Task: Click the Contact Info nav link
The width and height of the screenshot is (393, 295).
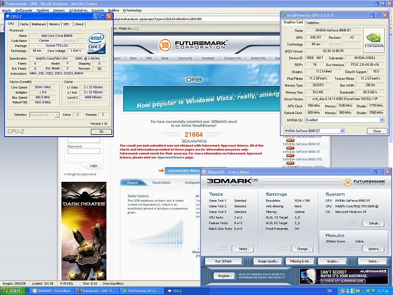Action: point(258,58)
